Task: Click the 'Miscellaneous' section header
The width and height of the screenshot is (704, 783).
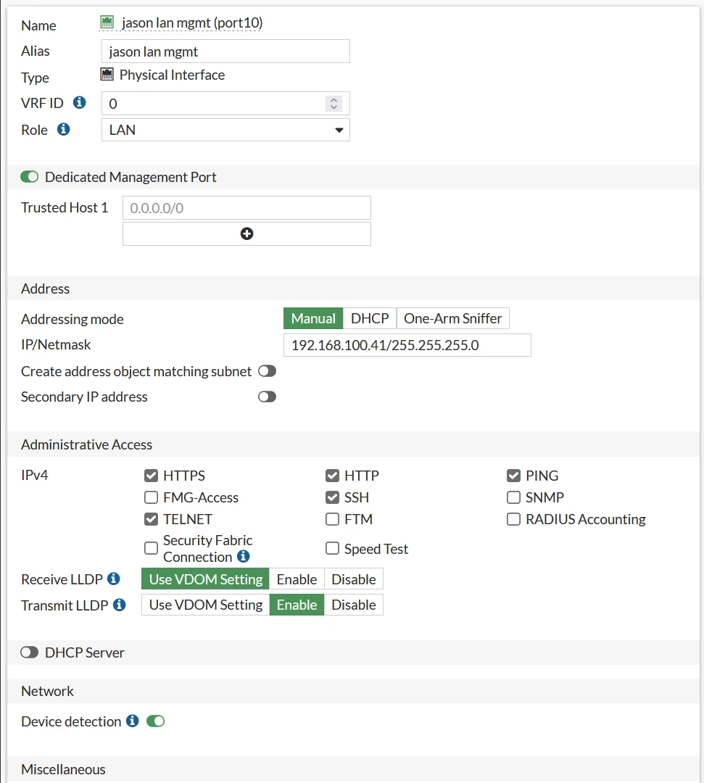Action: tap(63, 769)
